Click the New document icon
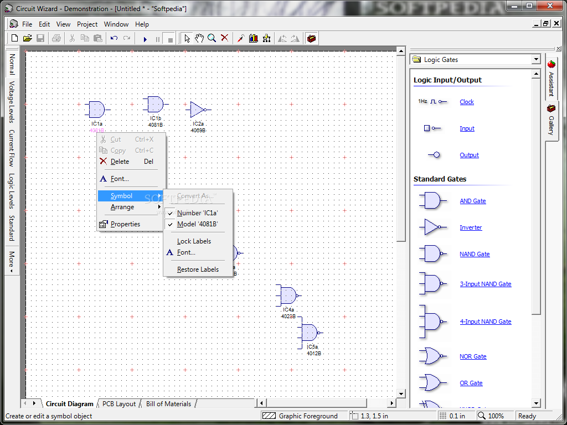The image size is (567, 425). coord(15,38)
